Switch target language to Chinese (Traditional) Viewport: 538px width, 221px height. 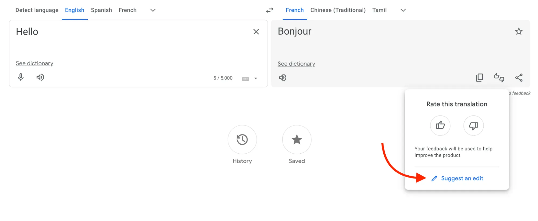338,10
